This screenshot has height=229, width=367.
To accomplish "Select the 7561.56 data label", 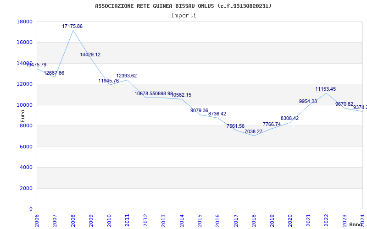I will 235,126.
